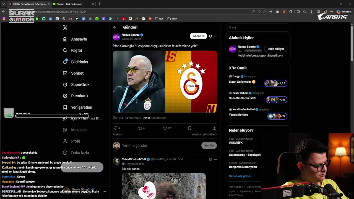Expand the Alakalı sort dropdown
The image size is (354, 199).
[118, 134]
